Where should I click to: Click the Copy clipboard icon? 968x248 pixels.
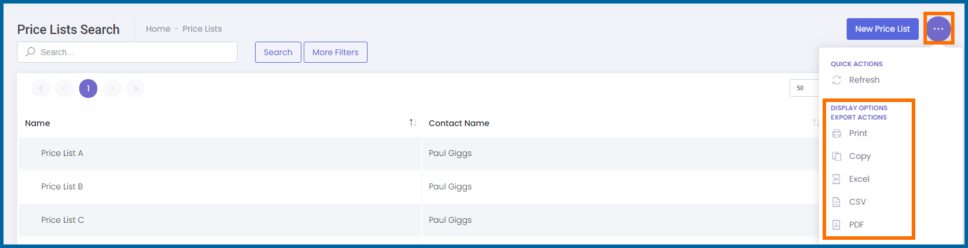(837, 156)
